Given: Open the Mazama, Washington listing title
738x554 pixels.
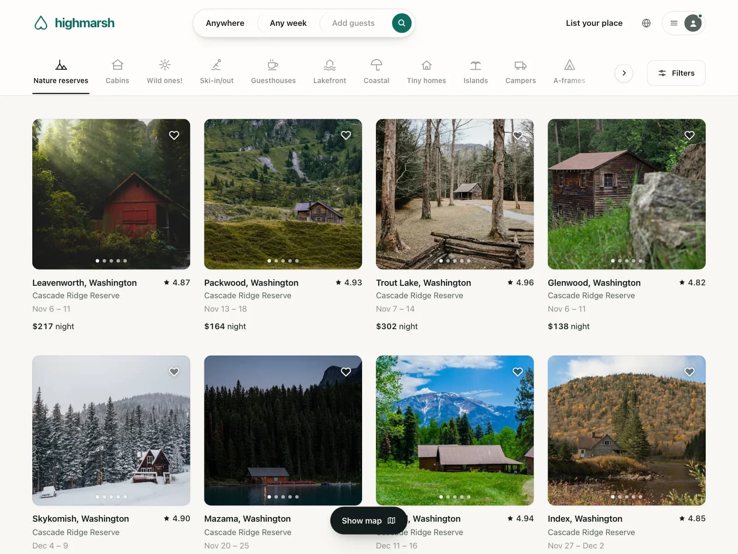Looking at the screenshot, I should click(x=248, y=519).
